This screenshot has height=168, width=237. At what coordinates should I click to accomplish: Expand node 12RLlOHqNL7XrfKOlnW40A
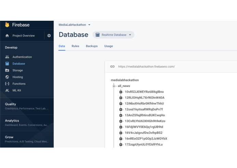pos(121,98)
